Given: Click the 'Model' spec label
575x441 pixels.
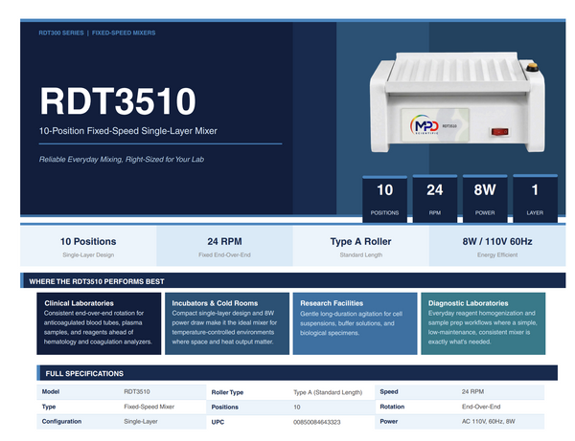Looking at the screenshot, I should tap(51, 391).
